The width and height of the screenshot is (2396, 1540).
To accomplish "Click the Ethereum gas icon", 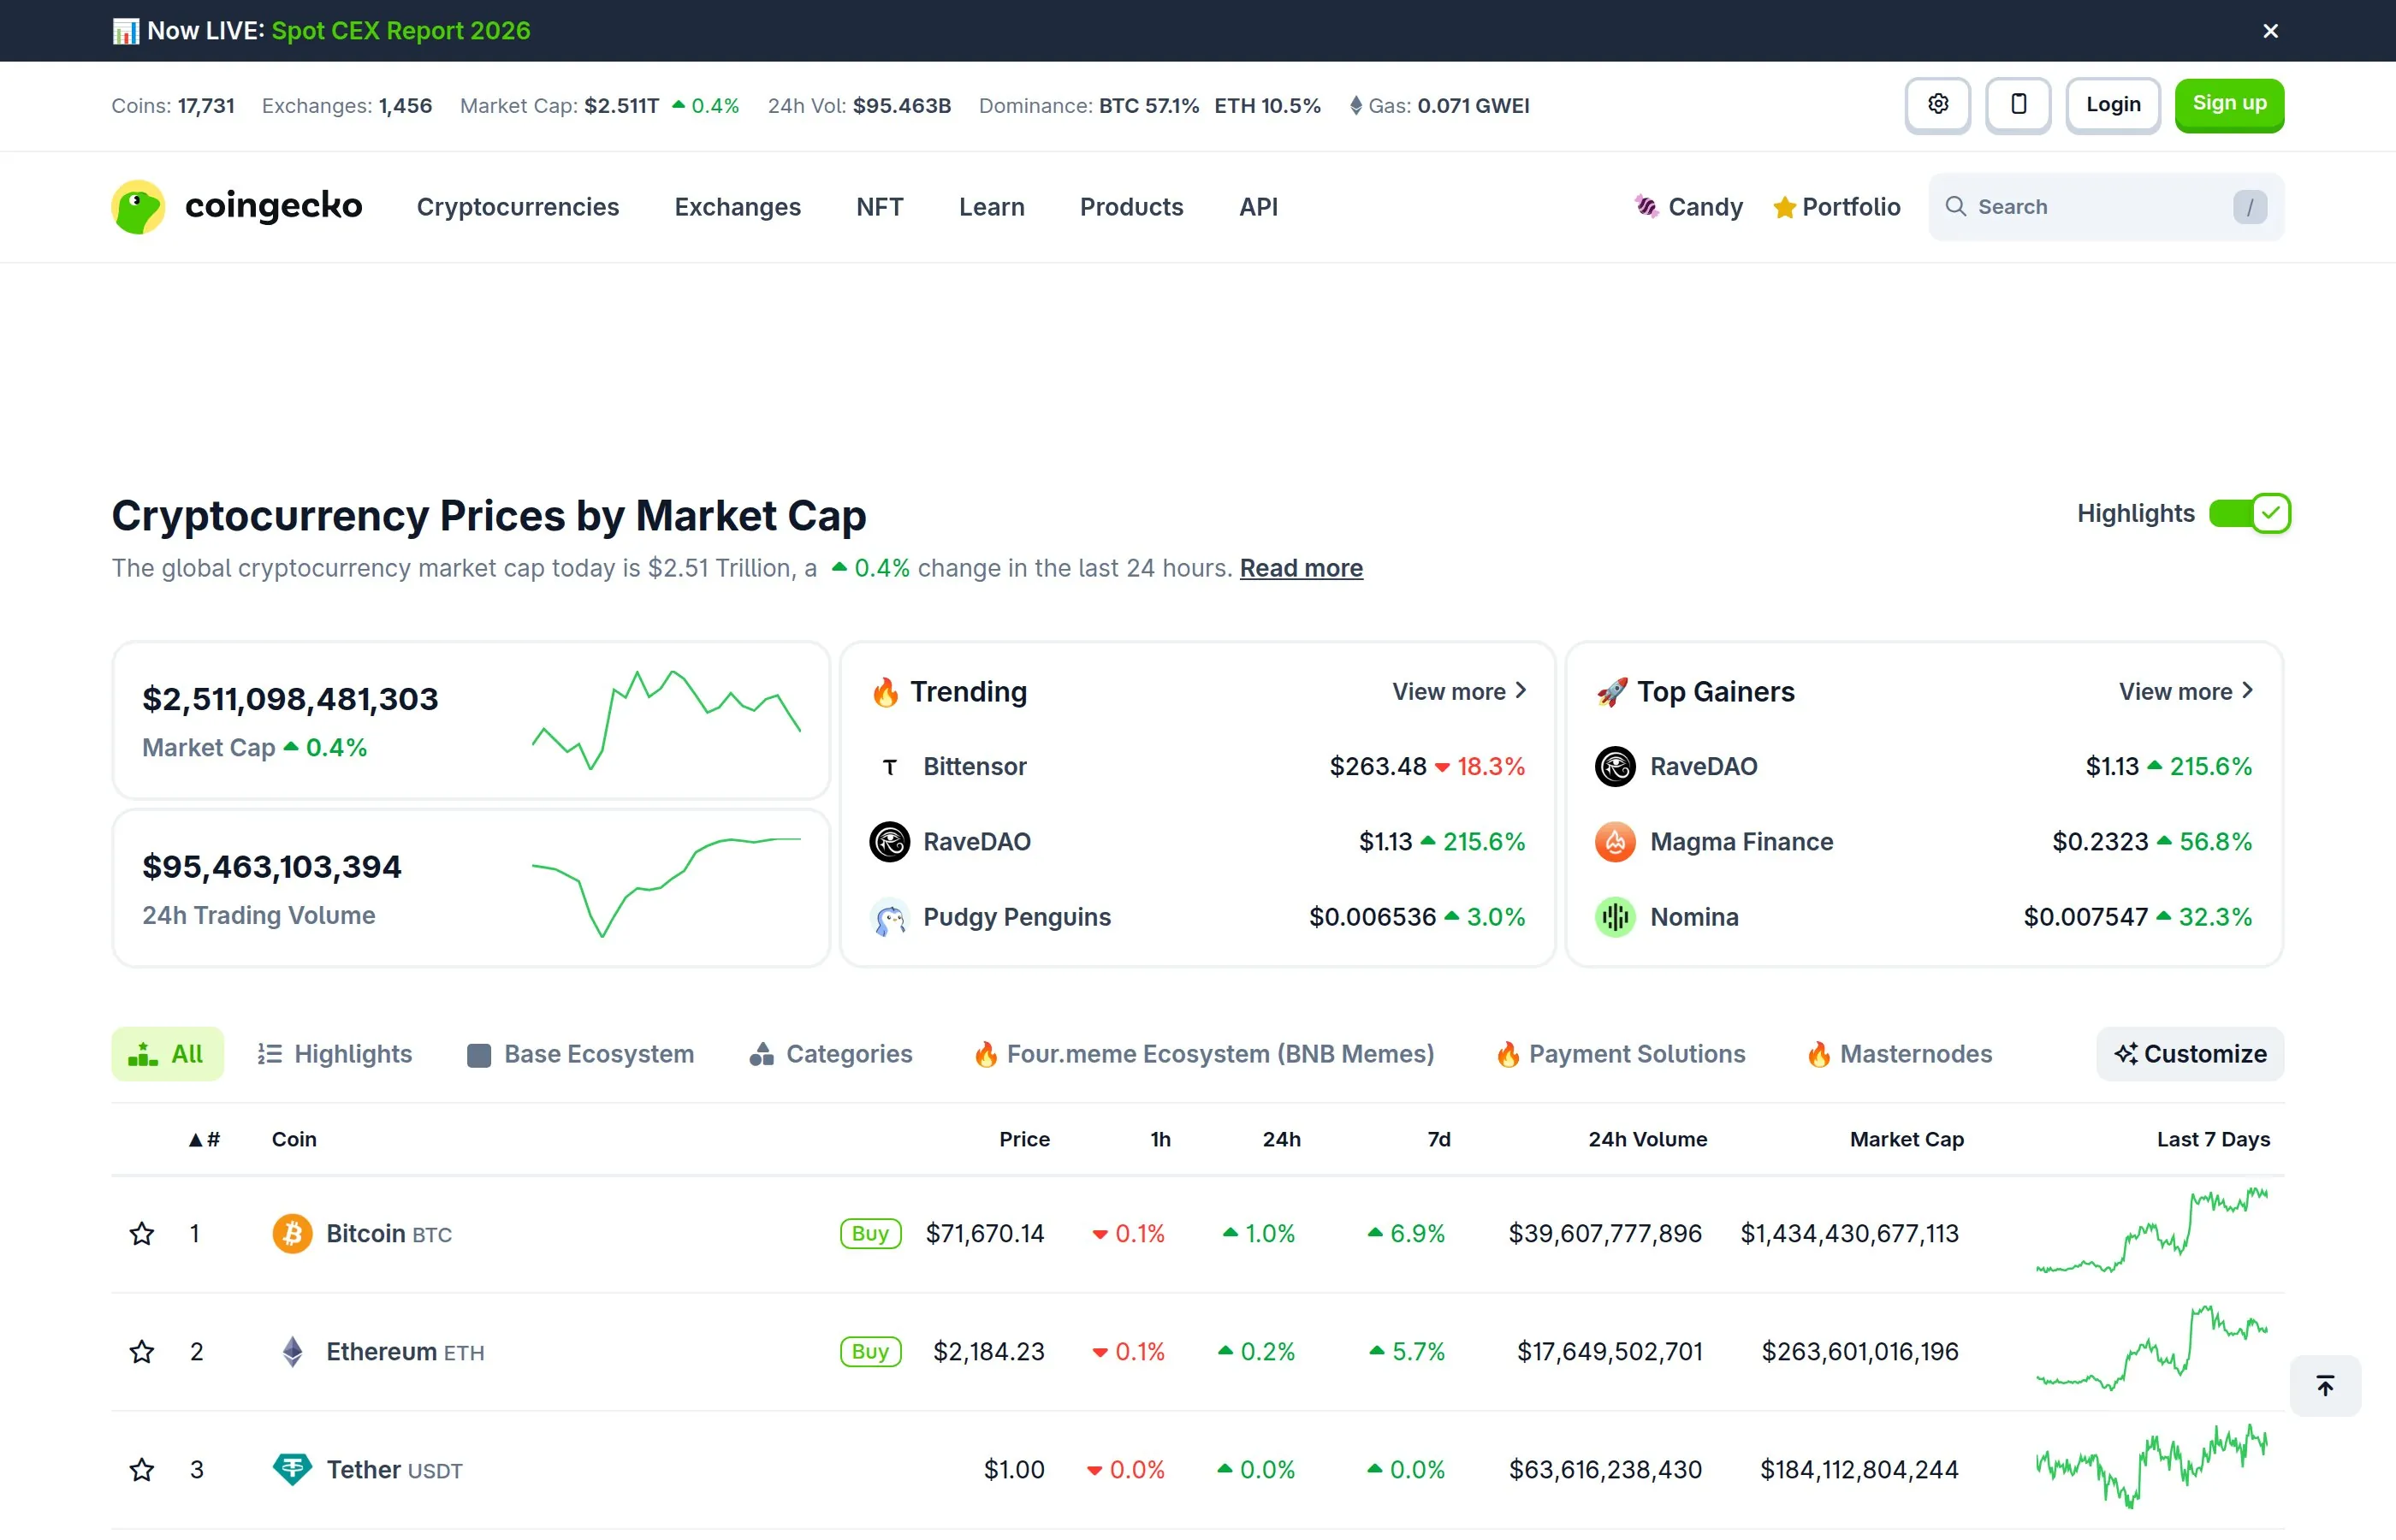I will pyautogui.click(x=1355, y=105).
